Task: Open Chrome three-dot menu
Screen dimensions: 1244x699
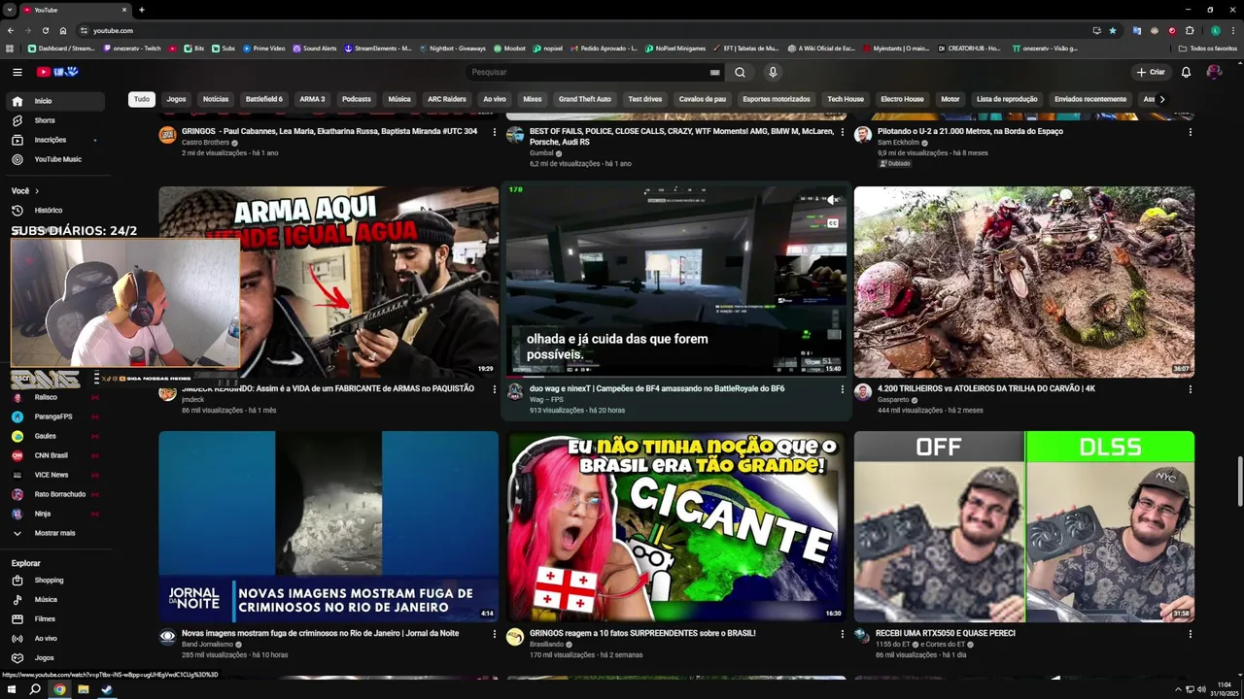Action: point(1233,31)
